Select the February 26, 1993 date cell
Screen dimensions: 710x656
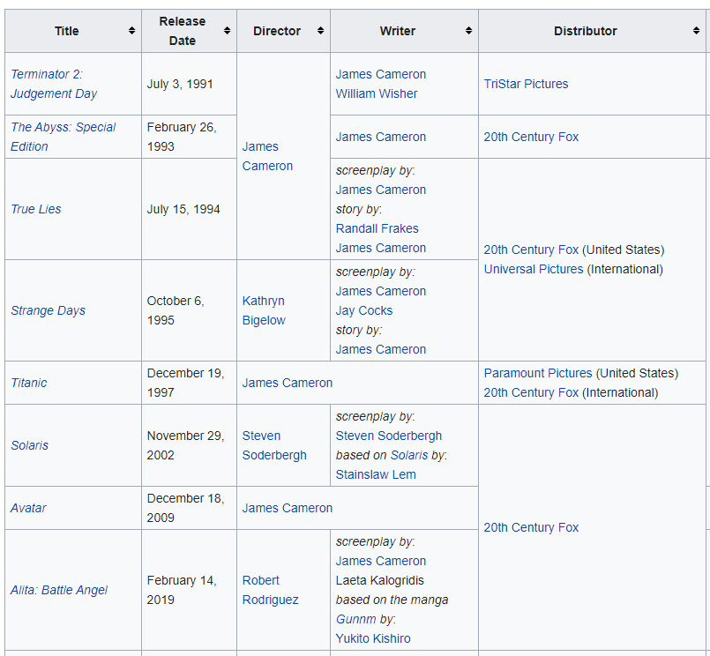click(x=189, y=137)
